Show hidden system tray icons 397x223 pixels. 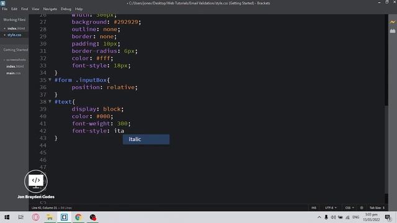pos(319,217)
